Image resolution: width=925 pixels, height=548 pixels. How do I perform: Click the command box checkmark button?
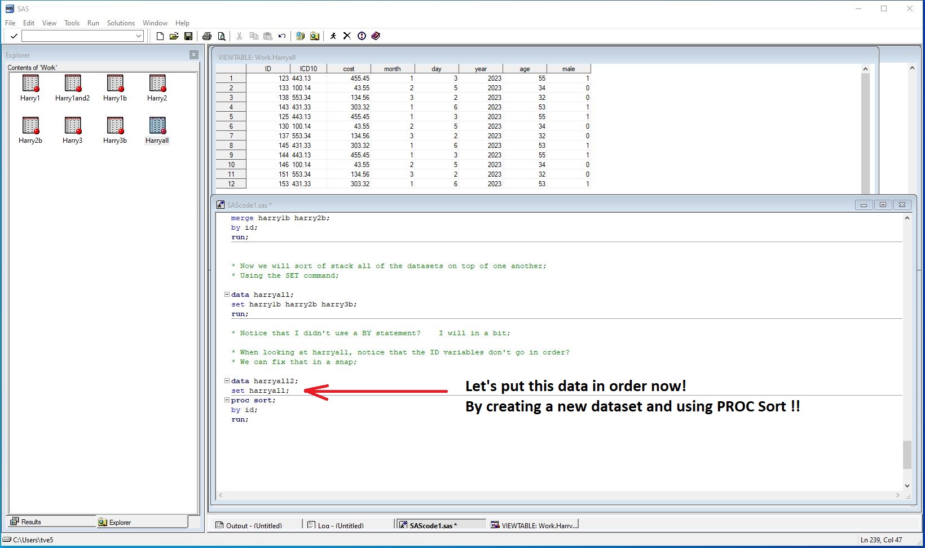click(14, 36)
